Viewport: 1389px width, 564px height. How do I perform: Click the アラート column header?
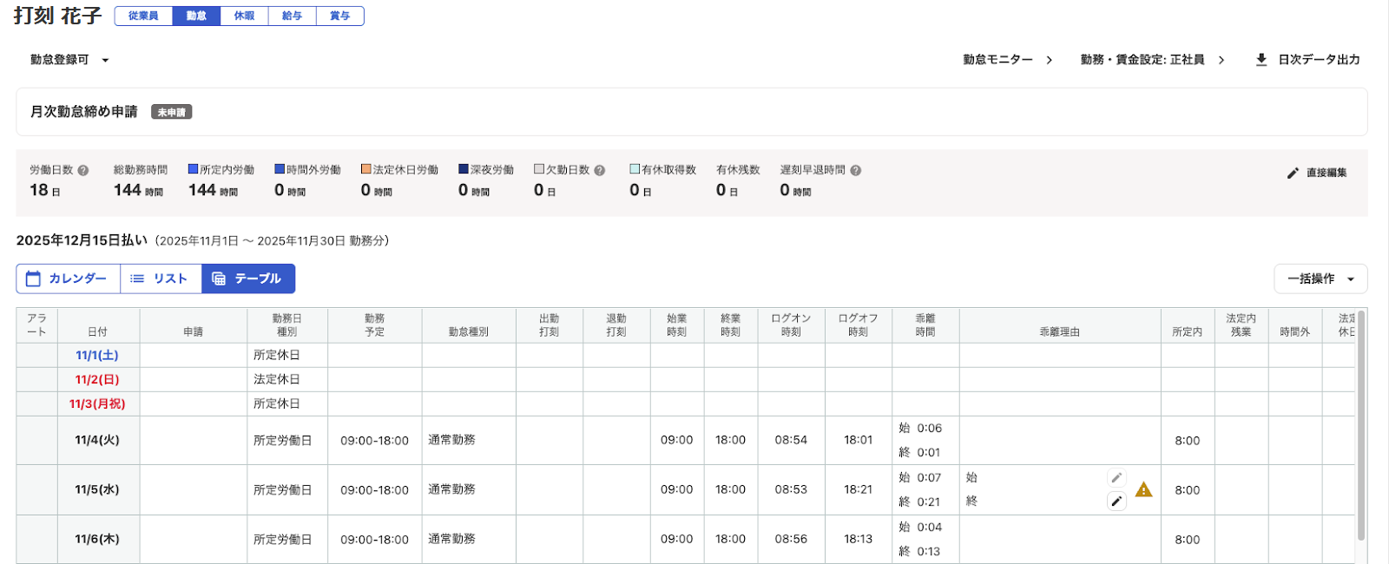pos(36,325)
